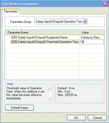This screenshot has height=123, width=109.
Task: Open the Parameter Group dropdown
Action: pyautogui.click(x=85, y=22)
